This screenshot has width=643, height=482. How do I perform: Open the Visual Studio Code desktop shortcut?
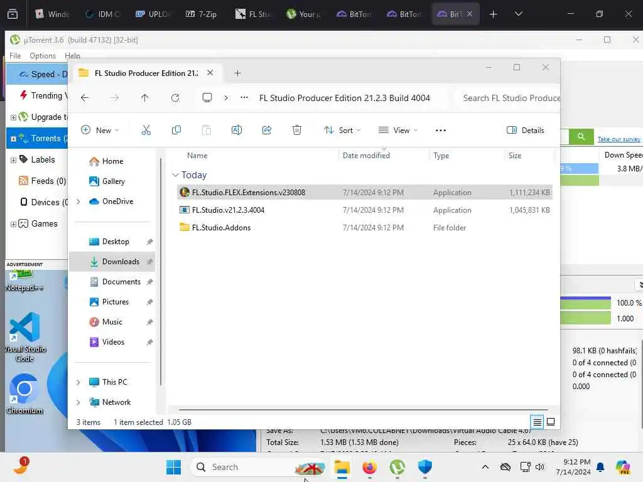(x=24, y=337)
